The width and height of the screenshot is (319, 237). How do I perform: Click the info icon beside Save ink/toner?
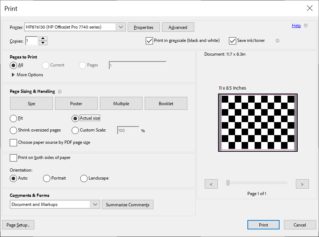point(277,41)
